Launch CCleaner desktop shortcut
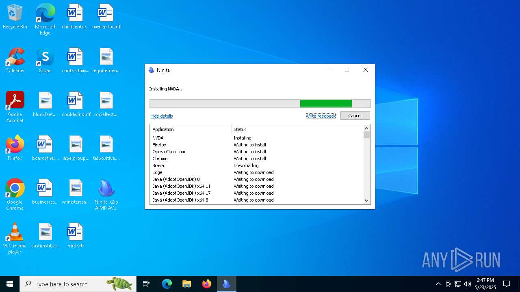 (15, 60)
